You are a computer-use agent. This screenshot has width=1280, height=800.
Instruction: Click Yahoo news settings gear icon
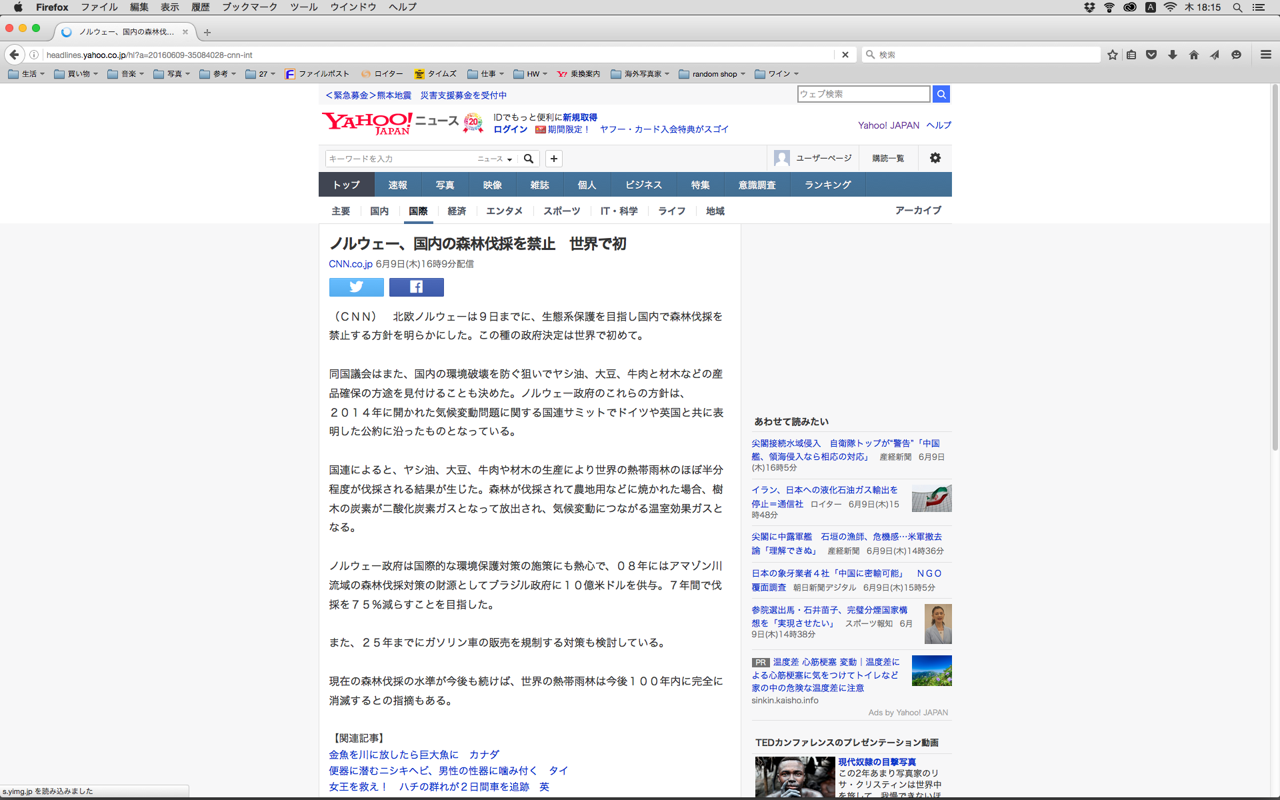[935, 158]
